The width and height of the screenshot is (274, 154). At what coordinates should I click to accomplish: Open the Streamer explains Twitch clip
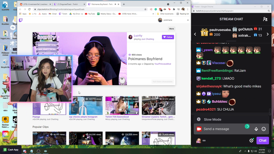coord(158,106)
